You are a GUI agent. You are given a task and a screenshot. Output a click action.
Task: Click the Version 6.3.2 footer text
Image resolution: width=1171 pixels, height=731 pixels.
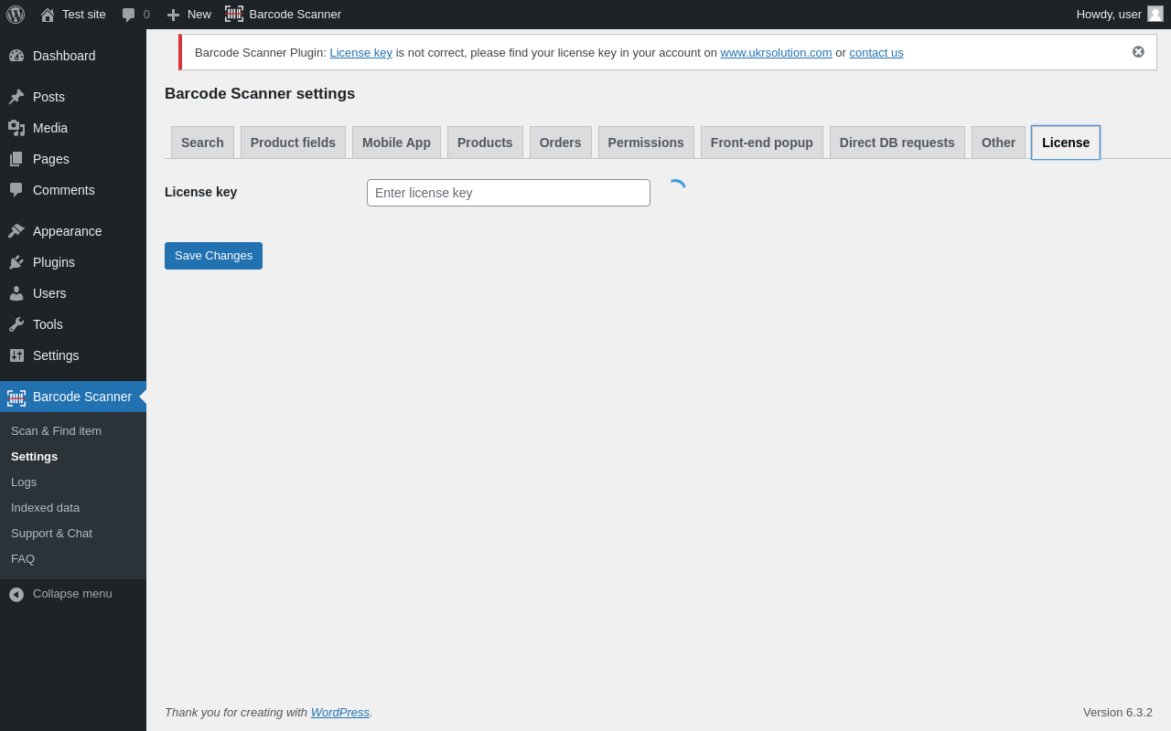click(x=1118, y=713)
